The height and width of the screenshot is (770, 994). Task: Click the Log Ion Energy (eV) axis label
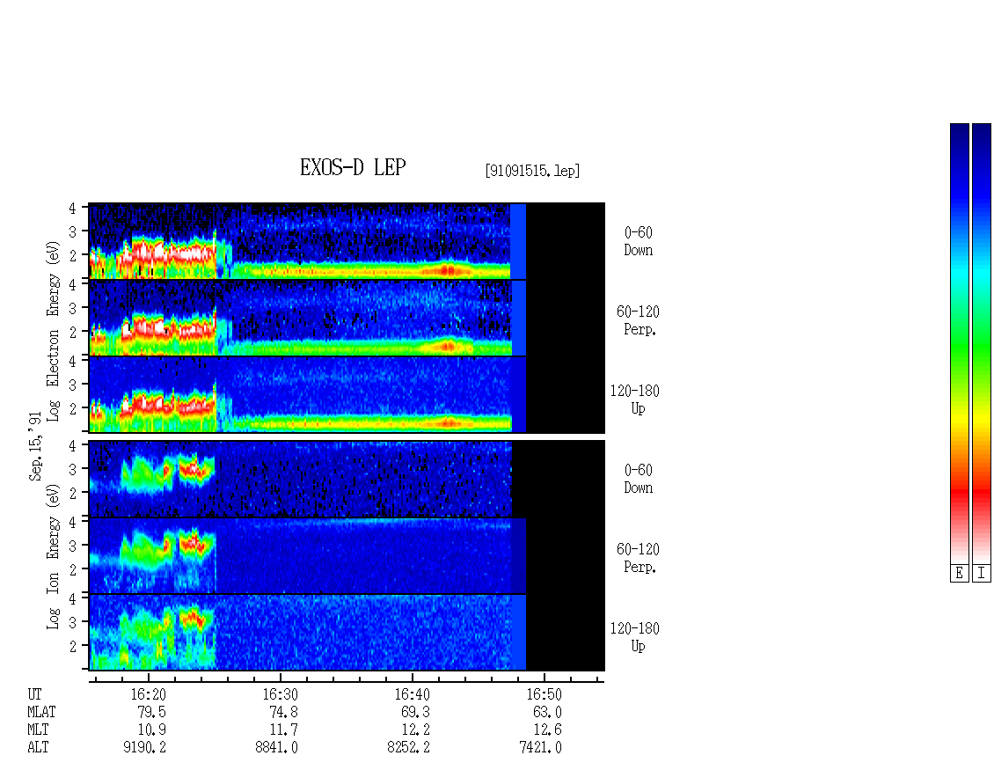click(54, 556)
